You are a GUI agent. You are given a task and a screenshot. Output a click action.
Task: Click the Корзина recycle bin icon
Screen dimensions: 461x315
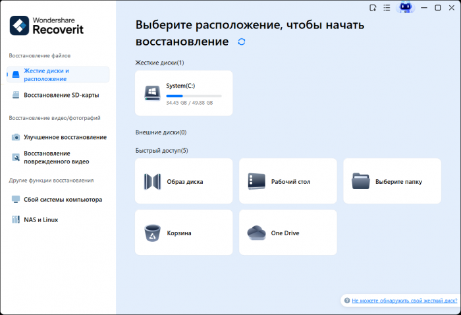pos(153,233)
